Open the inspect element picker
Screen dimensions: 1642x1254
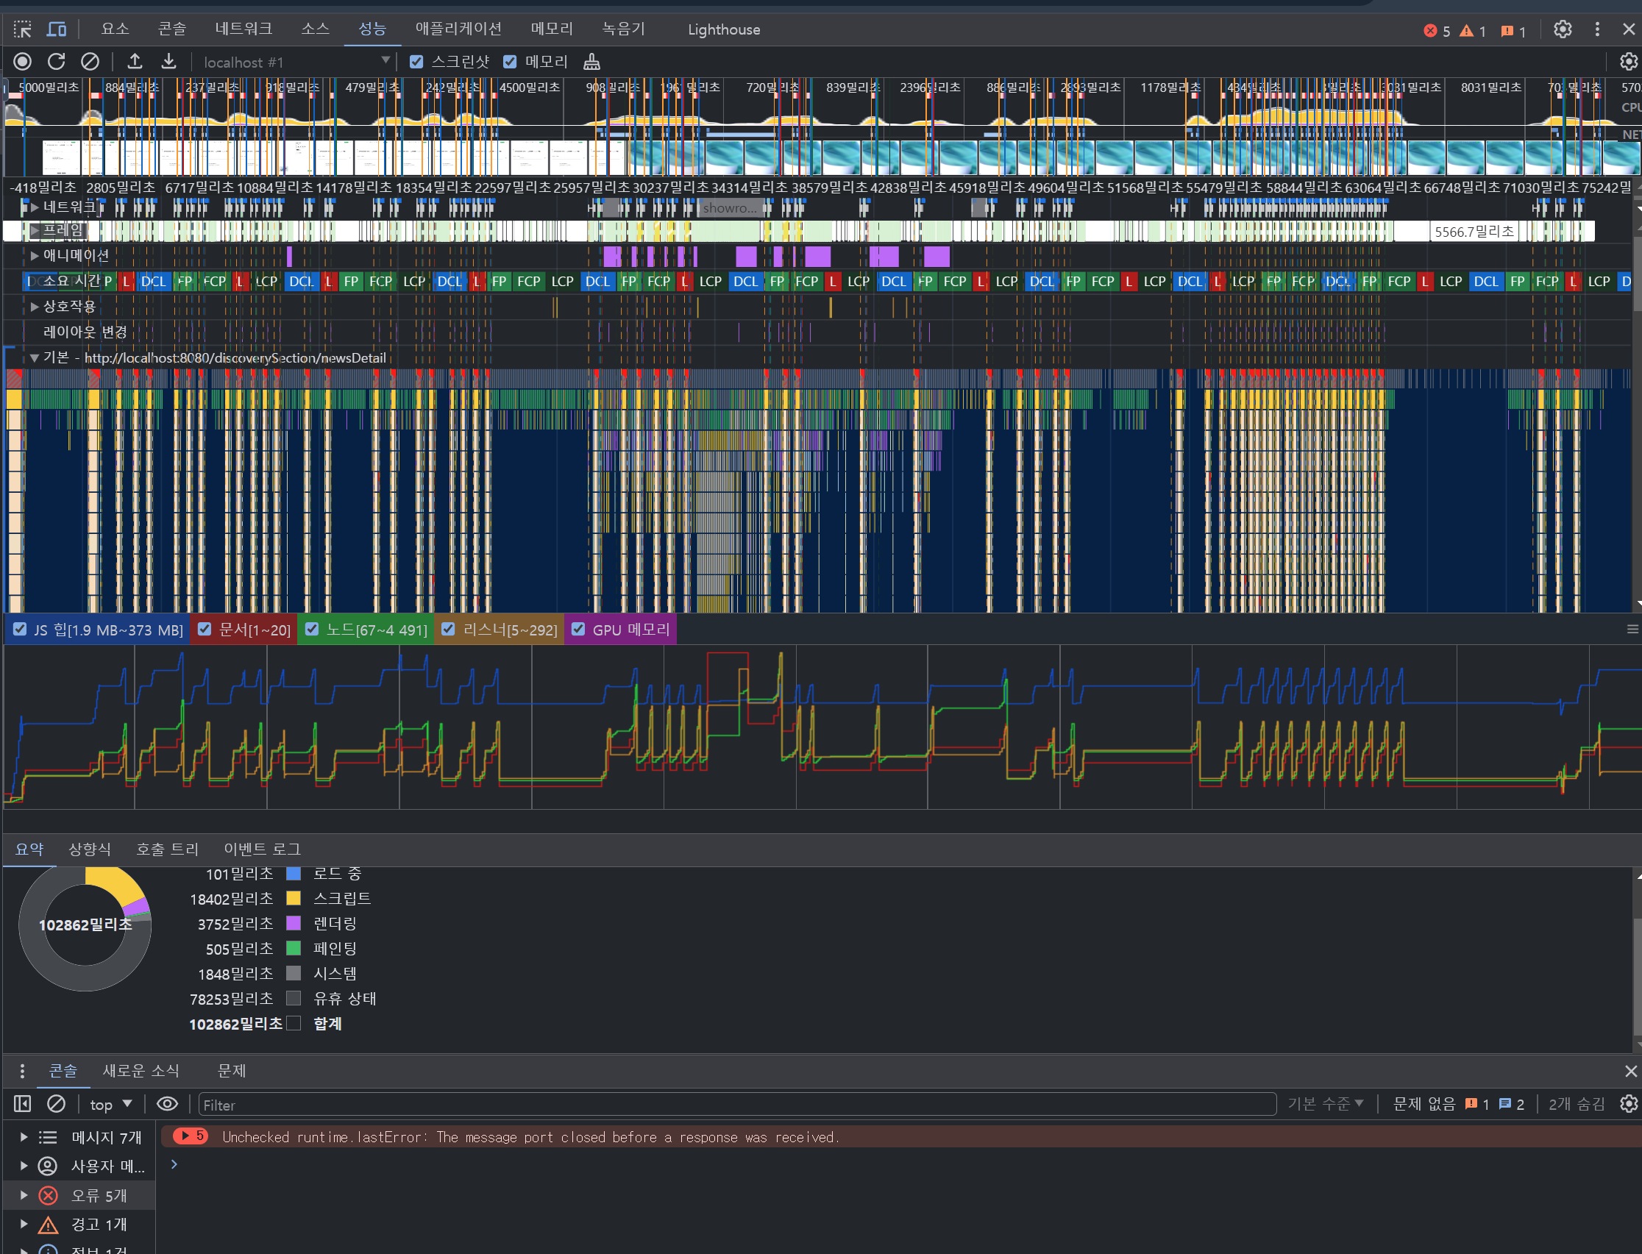[22, 29]
